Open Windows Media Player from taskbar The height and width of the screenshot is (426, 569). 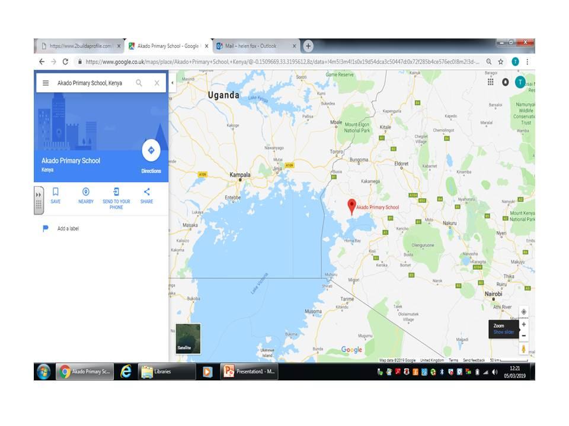[x=207, y=372]
